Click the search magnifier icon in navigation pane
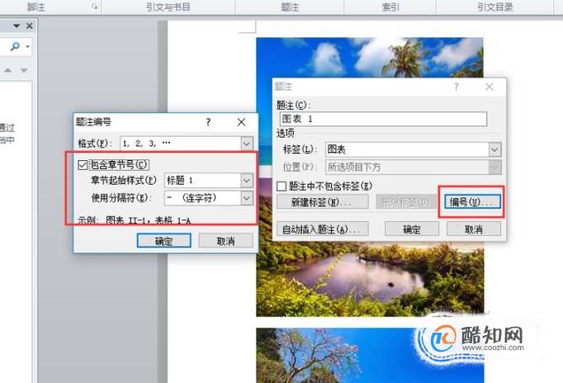 [x=15, y=46]
